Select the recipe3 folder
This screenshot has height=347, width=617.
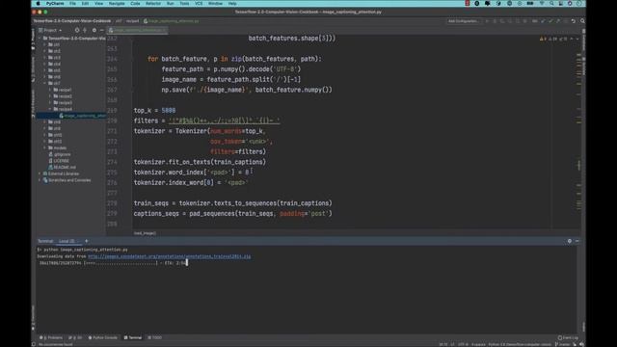(63, 103)
